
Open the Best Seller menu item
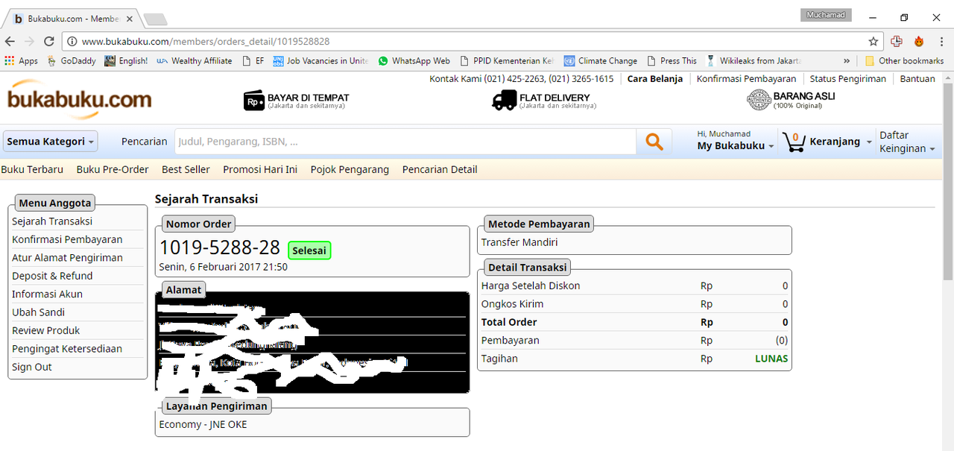(186, 170)
